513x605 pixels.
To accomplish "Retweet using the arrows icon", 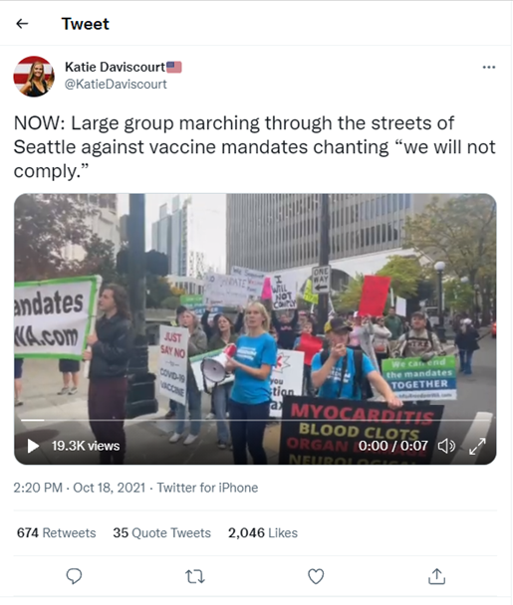I will [195, 576].
